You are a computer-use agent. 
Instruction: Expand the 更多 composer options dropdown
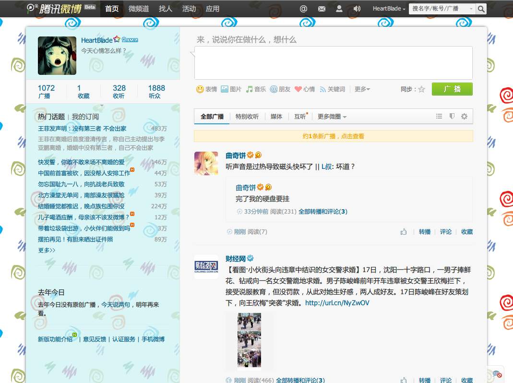pos(361,88)
